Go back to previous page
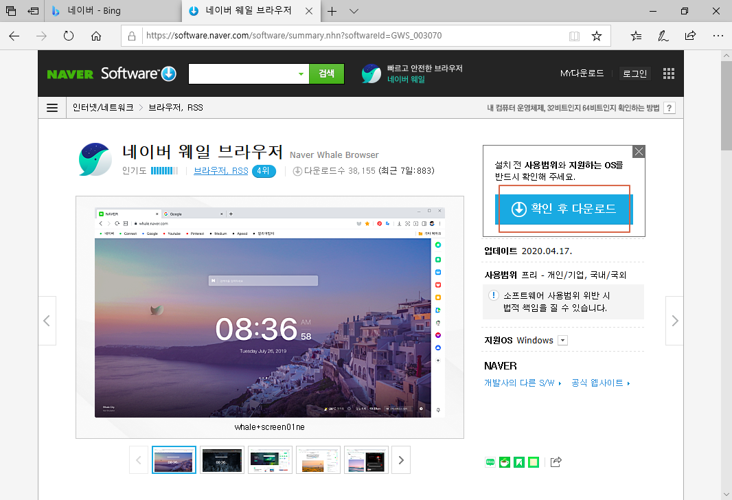732x500 pixels. (14, 36)
